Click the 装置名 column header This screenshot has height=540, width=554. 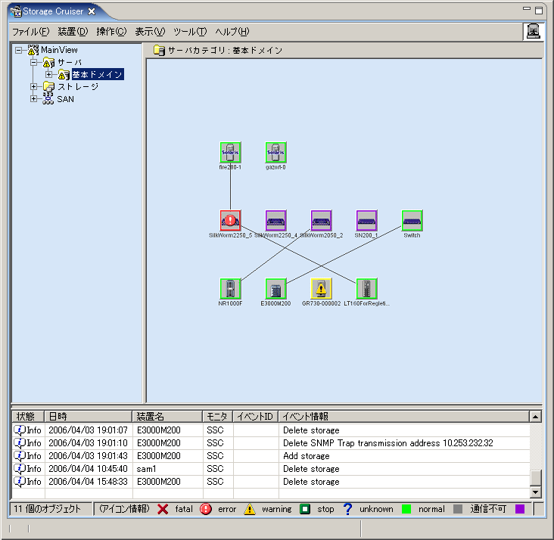[167, 417]
